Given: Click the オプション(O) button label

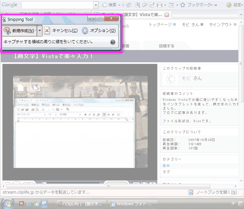Looking at the screenshot, I should (x=103, y=31).
